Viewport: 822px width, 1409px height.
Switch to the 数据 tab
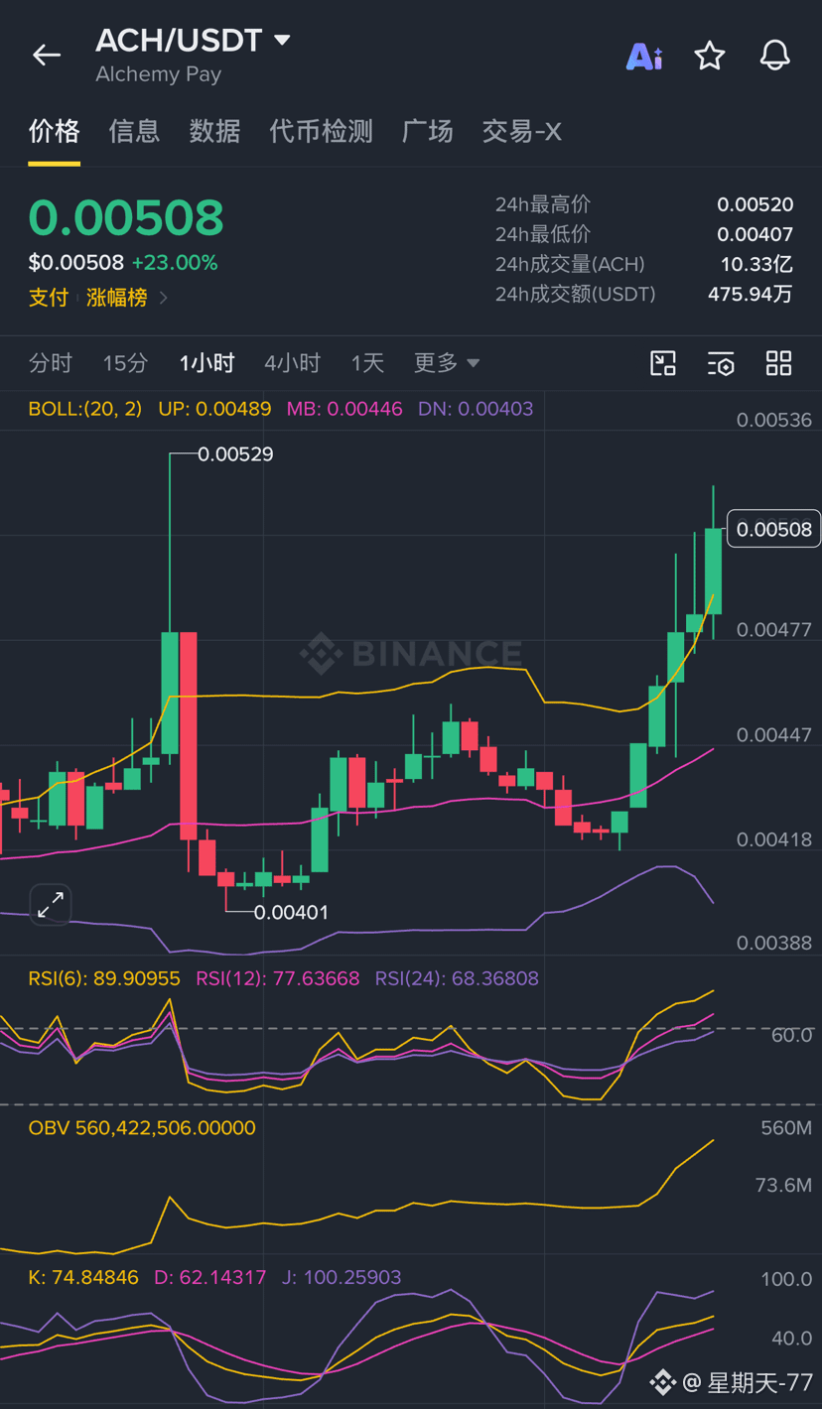(x=214, y=131)
